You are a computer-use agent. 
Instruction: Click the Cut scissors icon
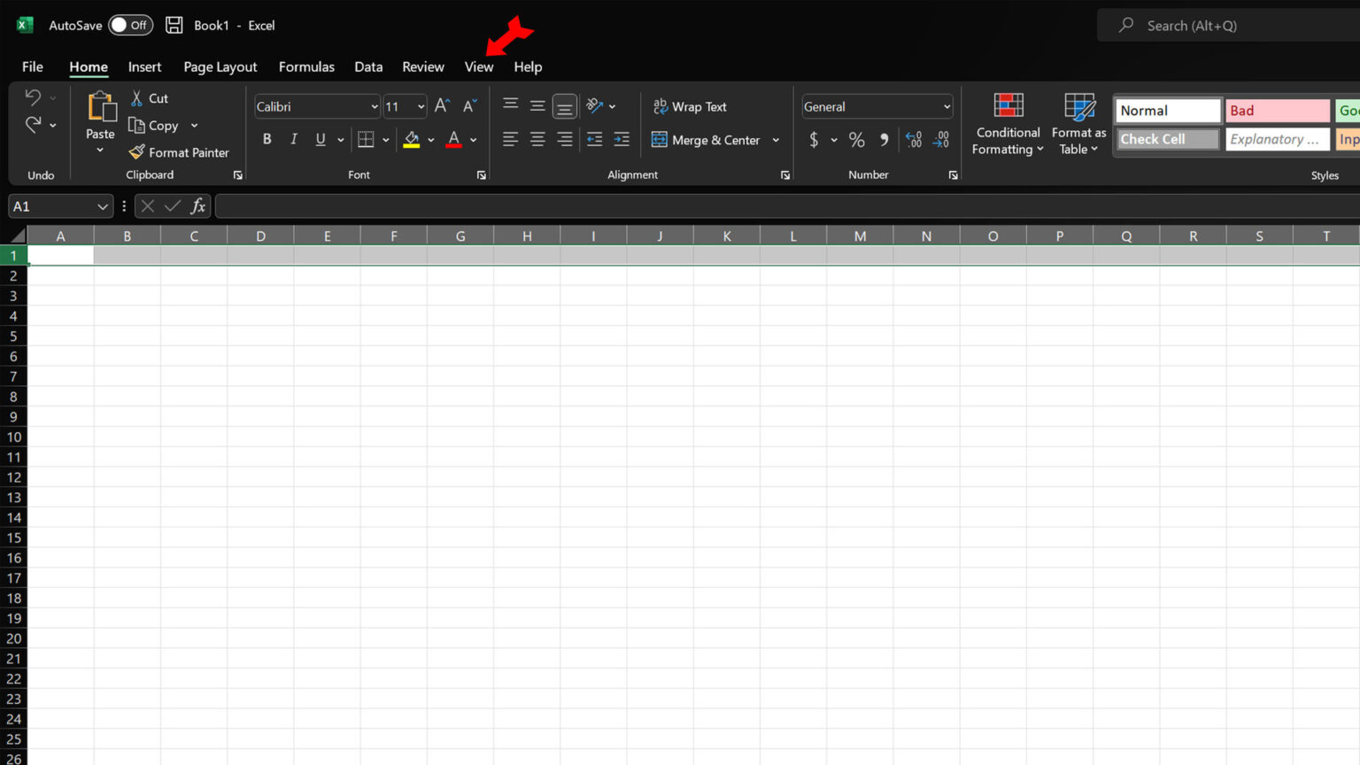[137, 98]
